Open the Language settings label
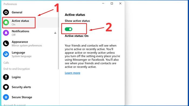Image resolution: width=189 pixels, height=106 pixels. [x=18, y=52]
